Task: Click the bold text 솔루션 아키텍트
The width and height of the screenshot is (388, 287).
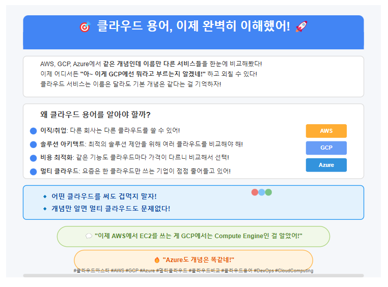Action: 63,144
